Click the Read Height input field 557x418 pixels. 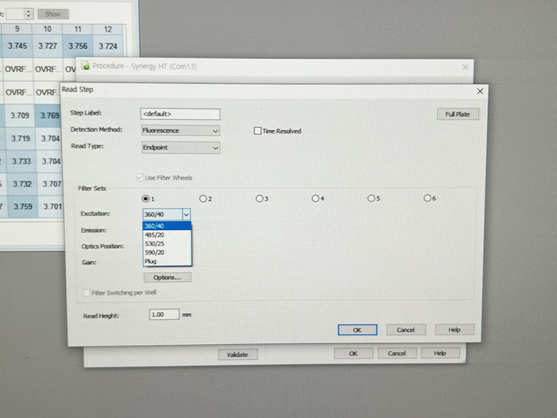coord(164,315)
